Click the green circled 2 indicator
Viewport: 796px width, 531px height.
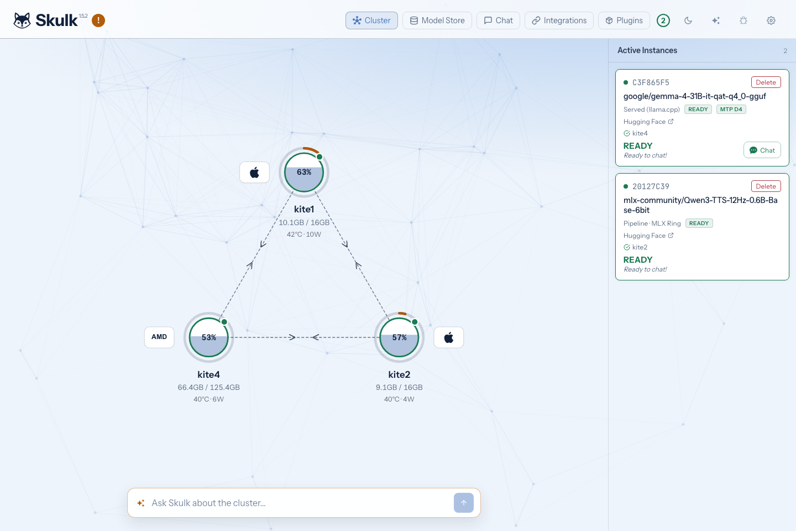pyautogui.click(x=663, y=20)
